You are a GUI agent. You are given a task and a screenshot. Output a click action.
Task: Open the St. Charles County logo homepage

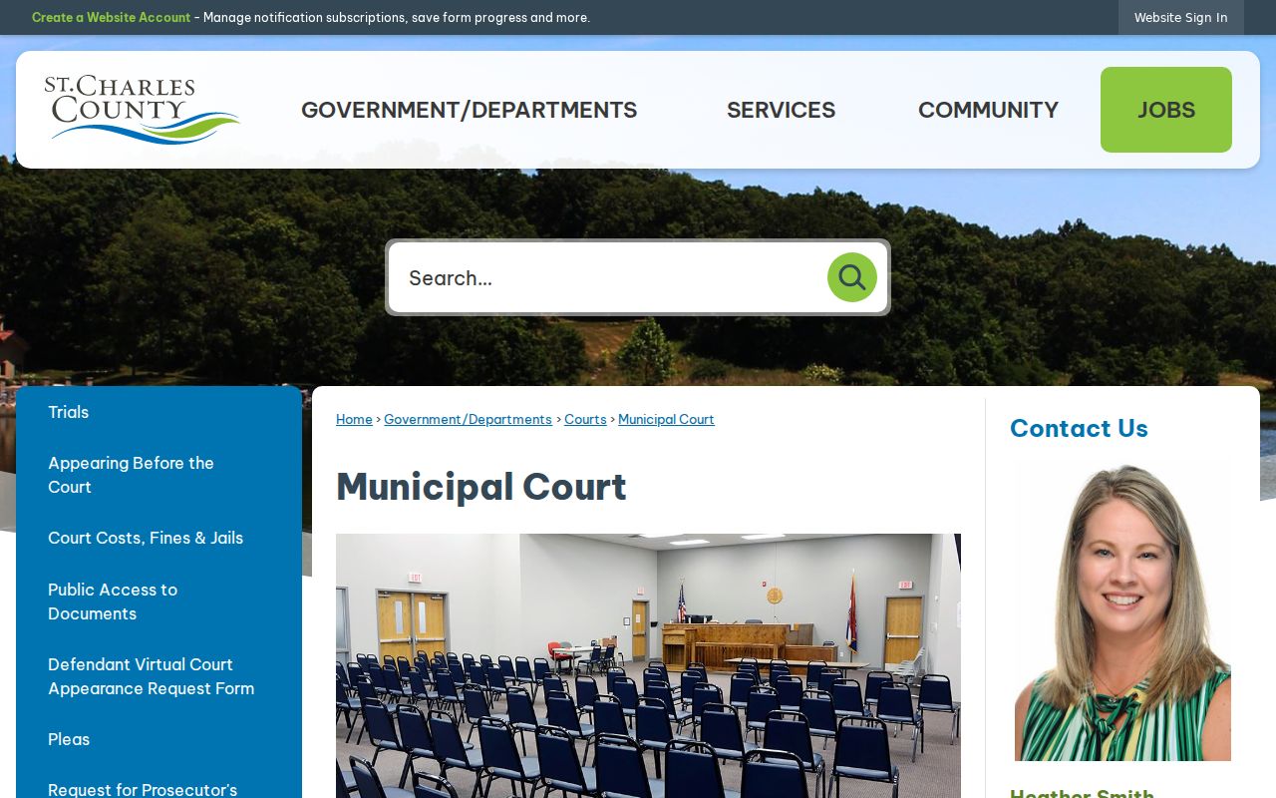[142, 110]
